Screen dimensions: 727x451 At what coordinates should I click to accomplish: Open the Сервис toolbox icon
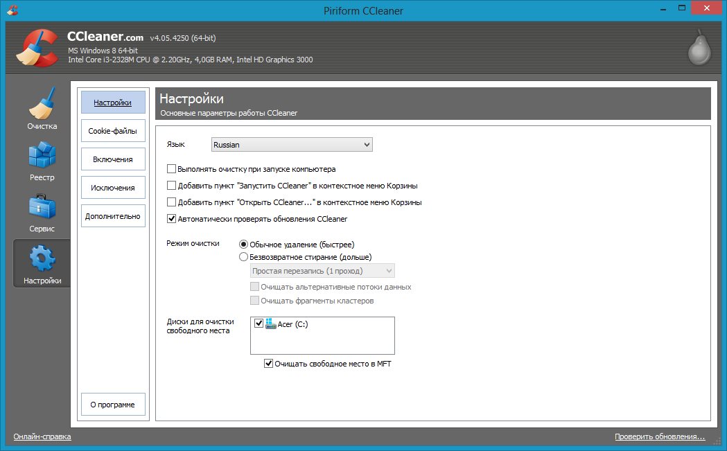pyautogui.click(x=42, y=207)
